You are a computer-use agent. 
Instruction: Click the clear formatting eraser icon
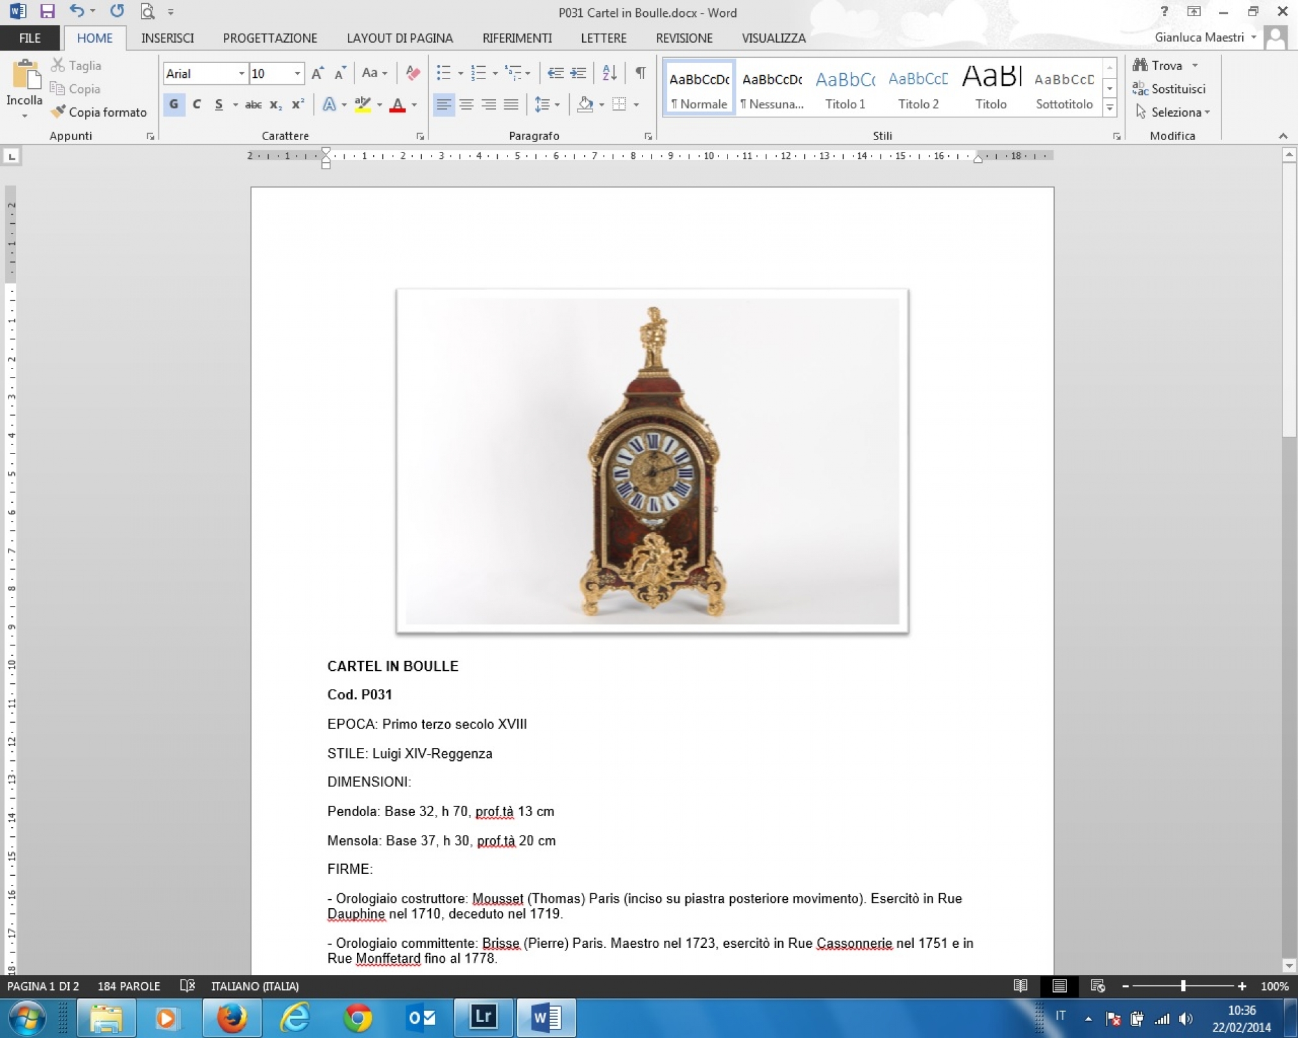click(412, 73)
